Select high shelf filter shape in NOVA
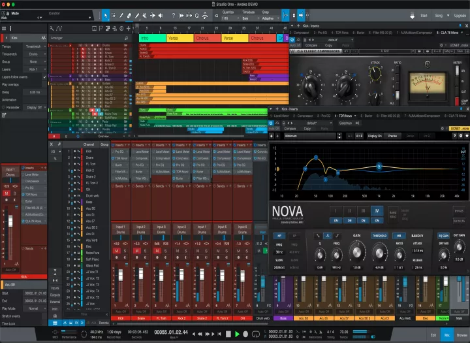Image resolution: width=470 pixels, height=343 pixels. point(337,236)
